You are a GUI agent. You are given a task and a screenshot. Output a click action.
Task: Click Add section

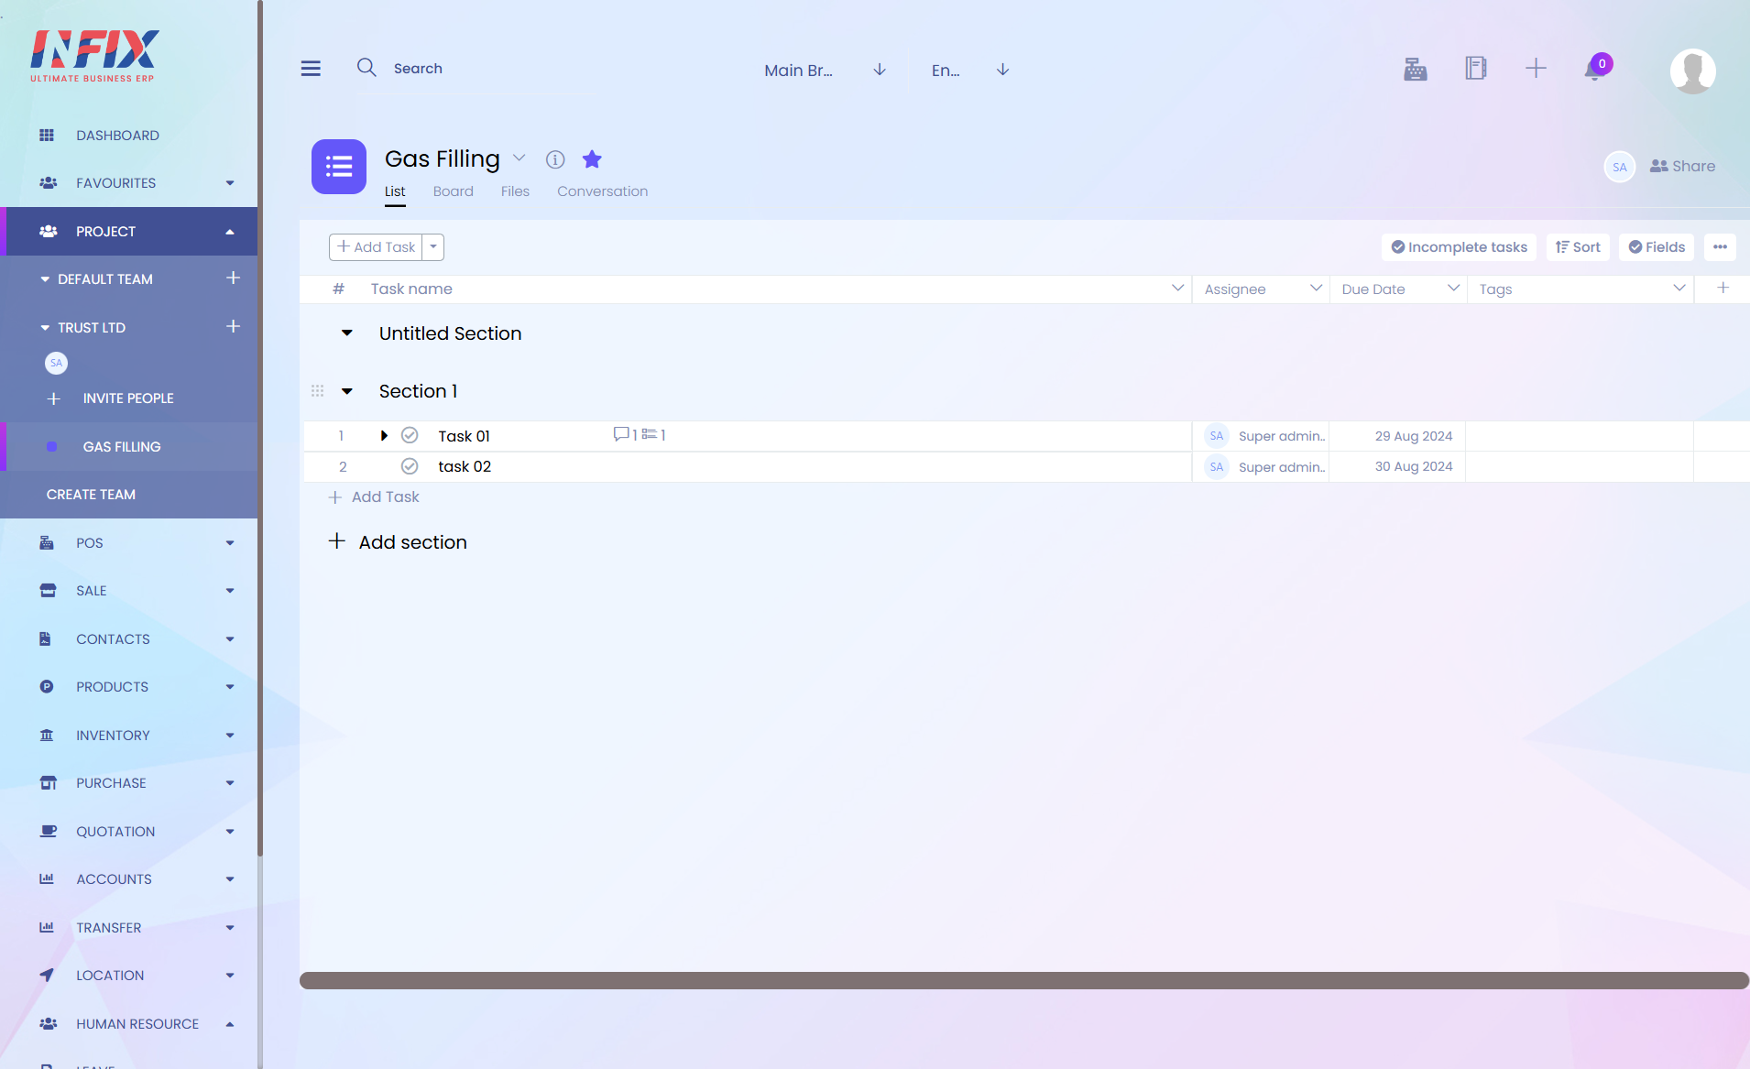point(398,542)
